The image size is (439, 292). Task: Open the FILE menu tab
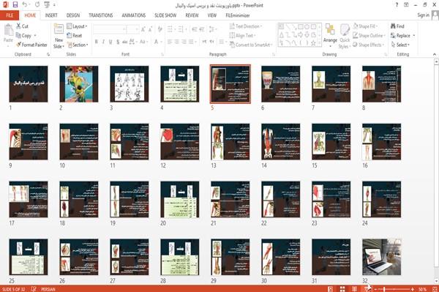click(10, 15)
